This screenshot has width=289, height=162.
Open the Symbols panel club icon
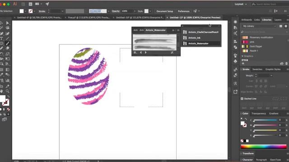(235, 61)
